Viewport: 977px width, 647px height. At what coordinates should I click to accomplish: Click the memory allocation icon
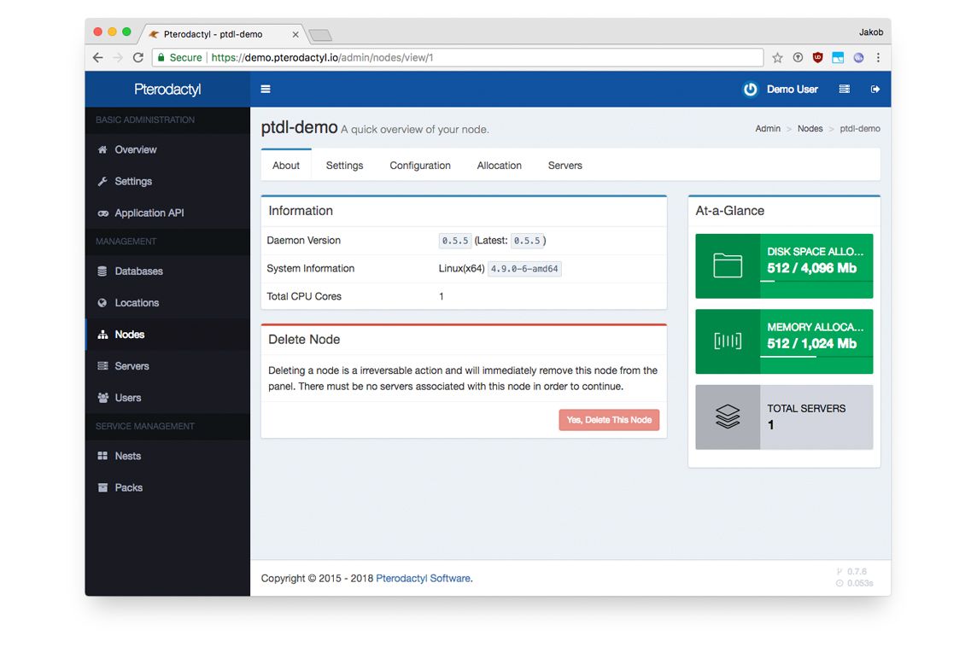pos(727,341)
